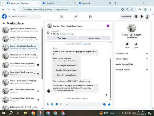Open the Djpalacio conversation
154x116 pixels.
point(21,30)
